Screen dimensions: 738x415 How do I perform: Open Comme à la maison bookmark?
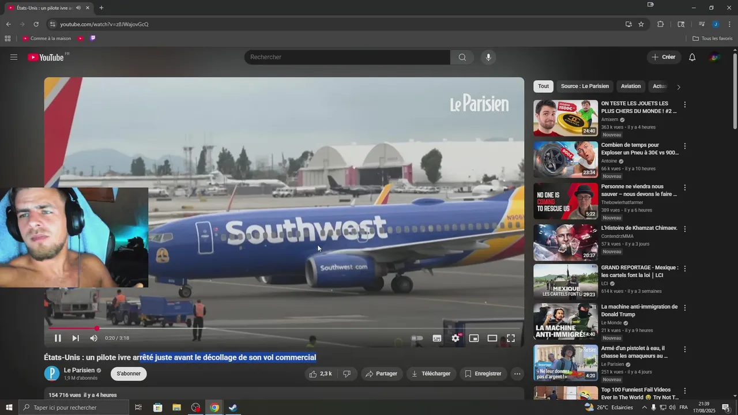[x=47, y=39]
